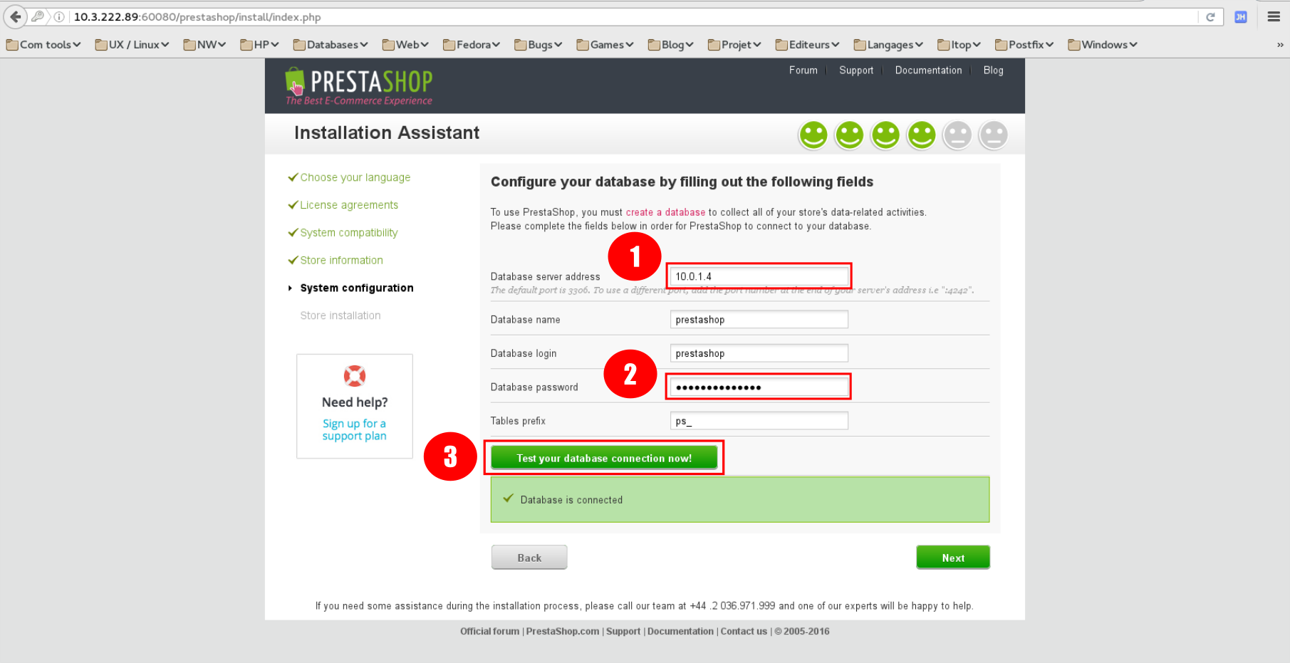This screenshot has height=663, width=1290.
Task: Click the lifebuoy help icon
Action: pyautogui.click(x=355, y=375)
